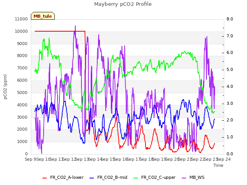Click the 10000 left axis tick label
The image size is (247, 185).
click(x=21, y=31)
